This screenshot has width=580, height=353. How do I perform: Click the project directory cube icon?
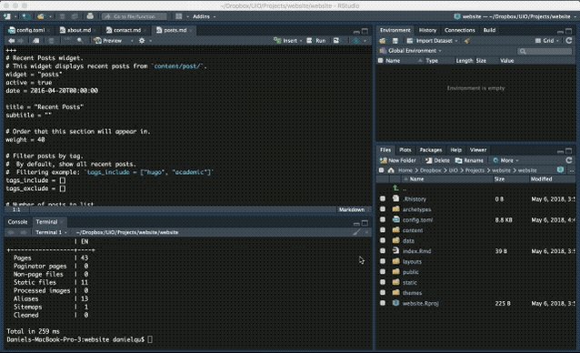pyautogui.click(x=560, y=170)
